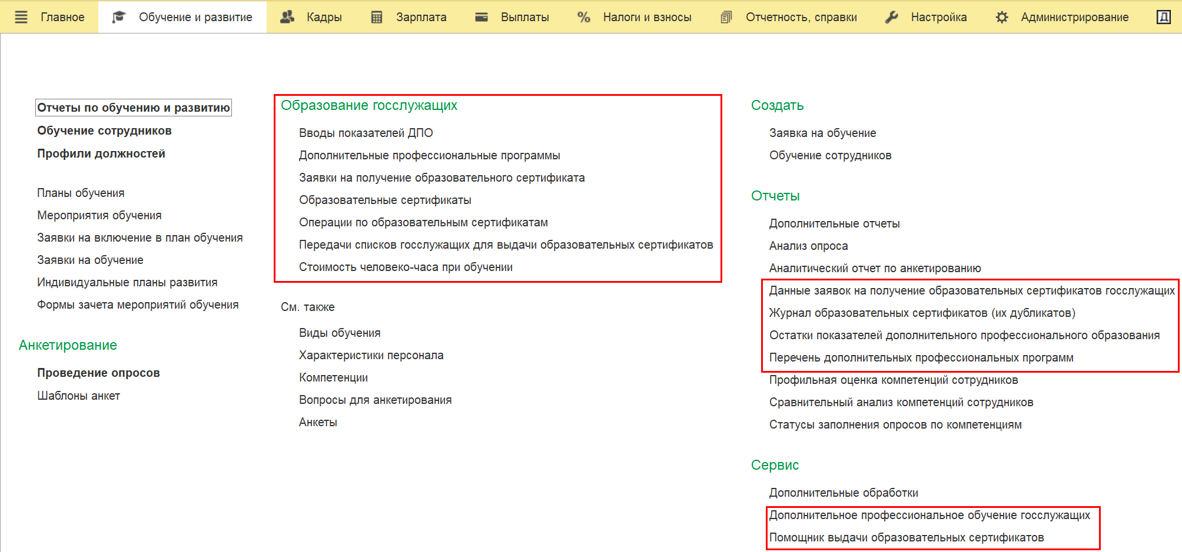Open the Анализ опроса report
Viewport: 1182px width, 552px height.
click(808, 246)
